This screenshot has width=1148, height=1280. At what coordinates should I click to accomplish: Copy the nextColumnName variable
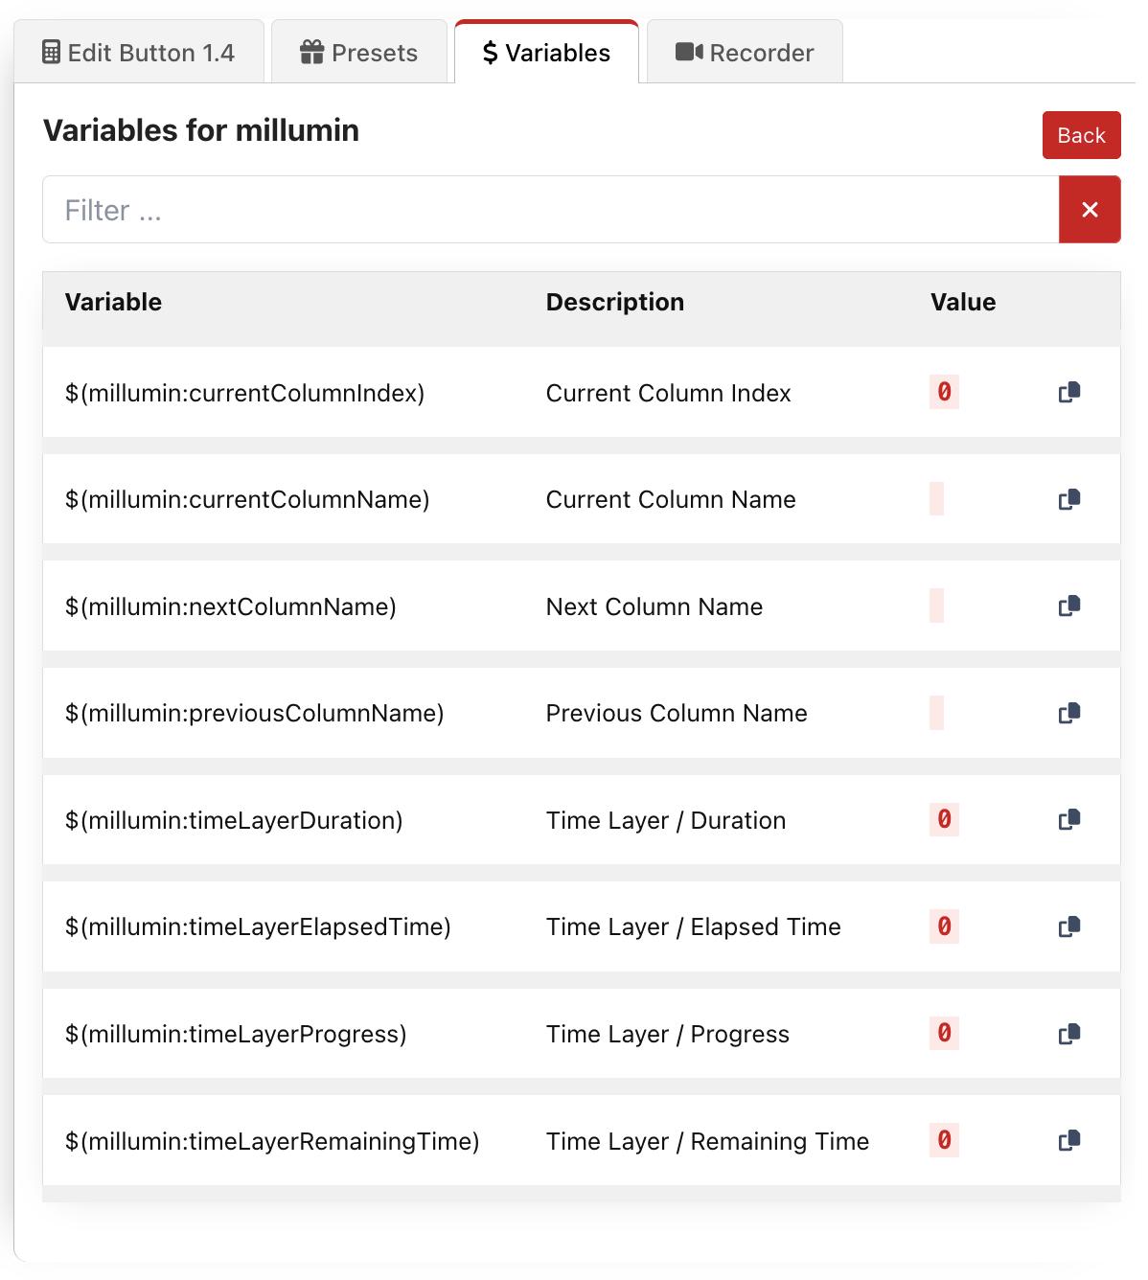(1069, 606)
